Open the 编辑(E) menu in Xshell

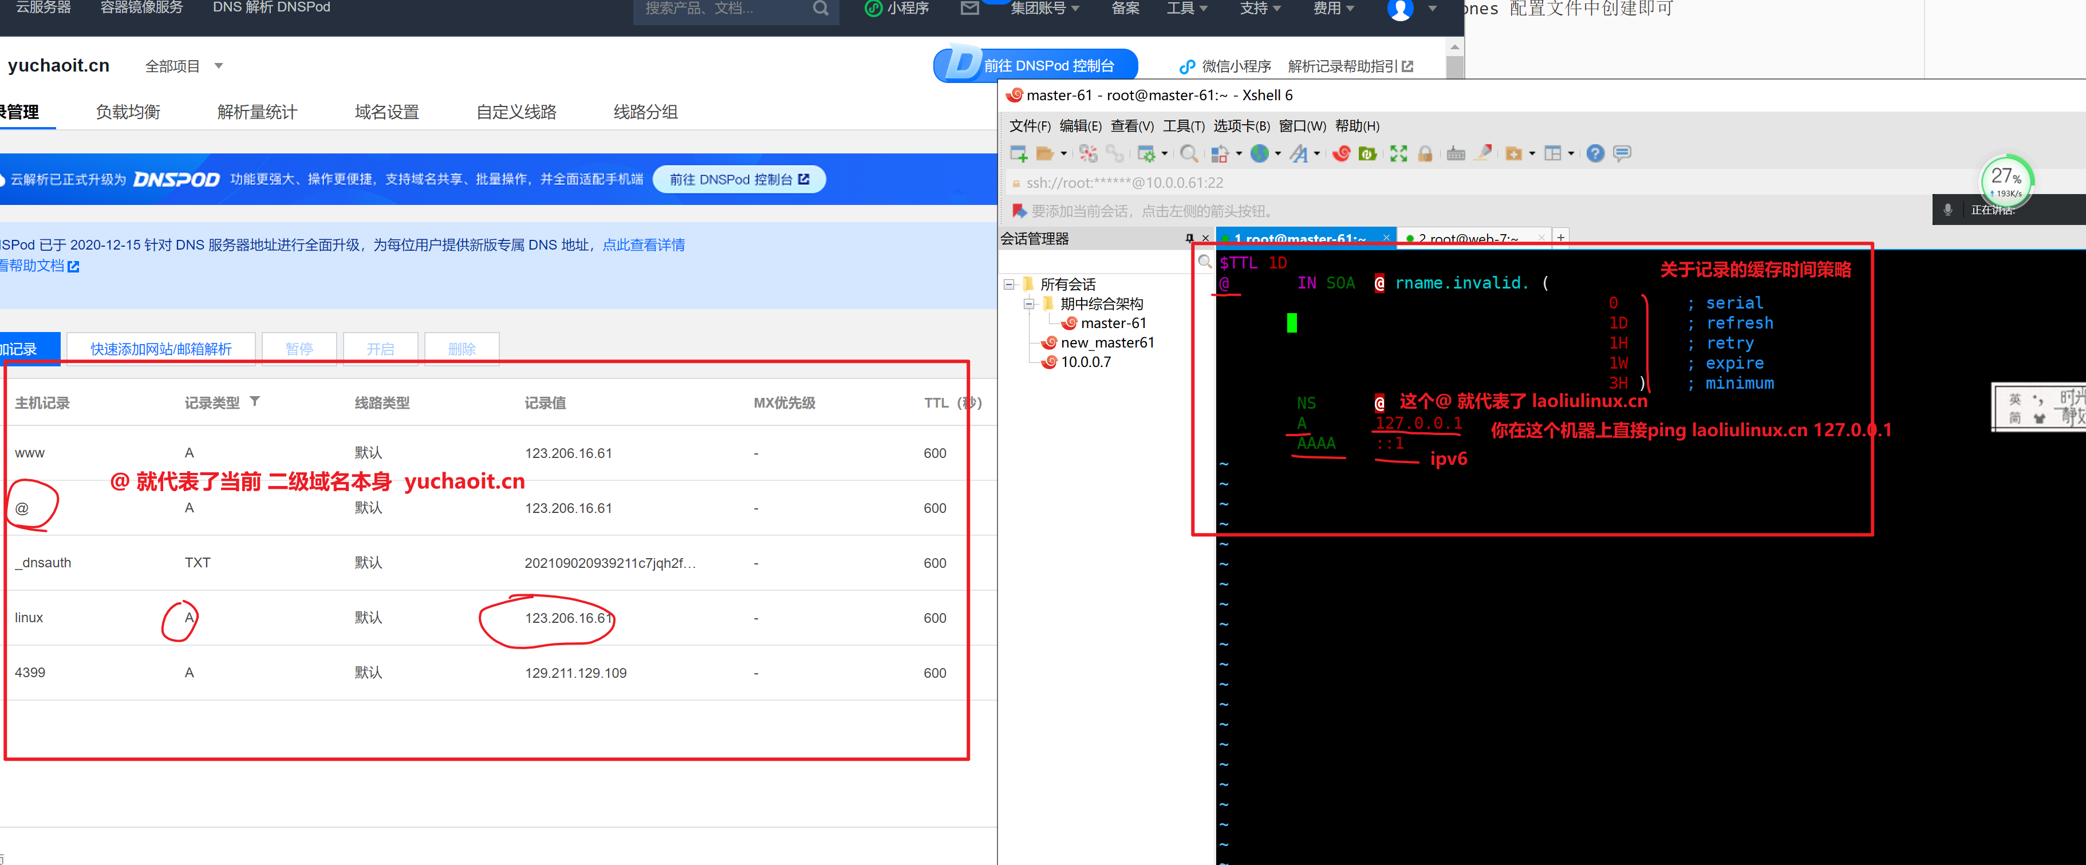pyautogui.click(x=1081, y=127)
